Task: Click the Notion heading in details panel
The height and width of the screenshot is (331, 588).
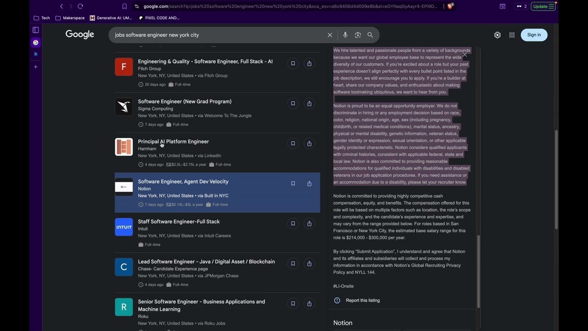Action: click(343, 323)
